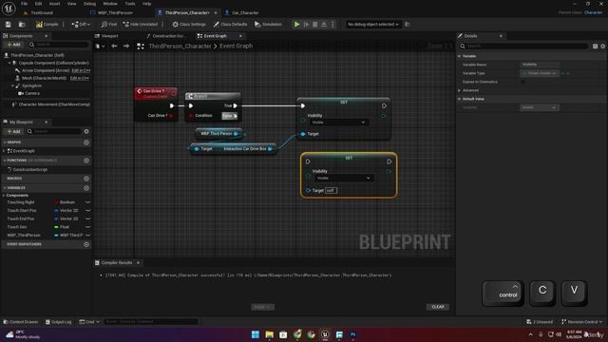Click the Browse to asset icon

[x=22, y=24]
